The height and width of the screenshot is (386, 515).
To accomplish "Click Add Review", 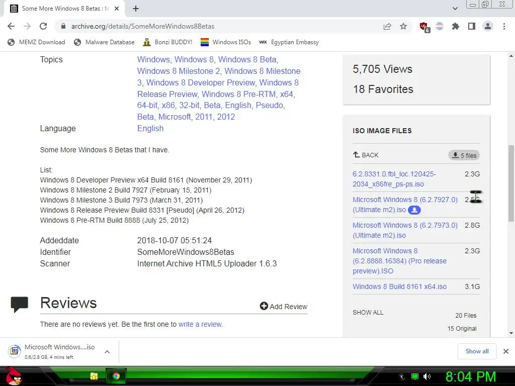I will tap(284, 306).
